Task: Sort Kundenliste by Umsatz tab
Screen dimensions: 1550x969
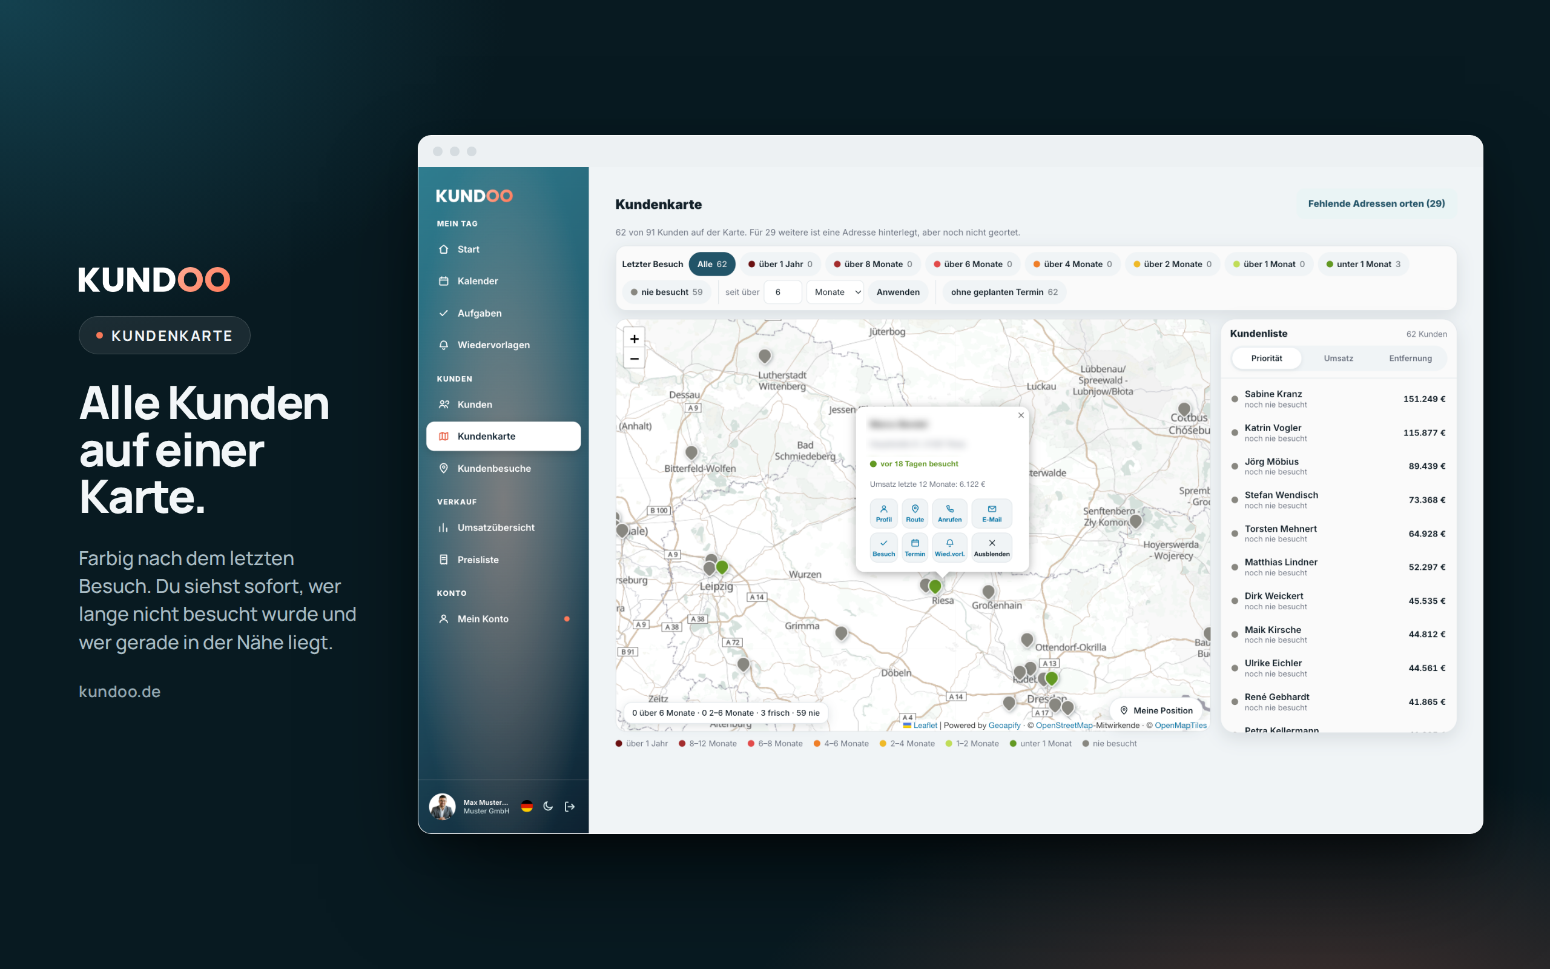Action: coord(1338,359)
